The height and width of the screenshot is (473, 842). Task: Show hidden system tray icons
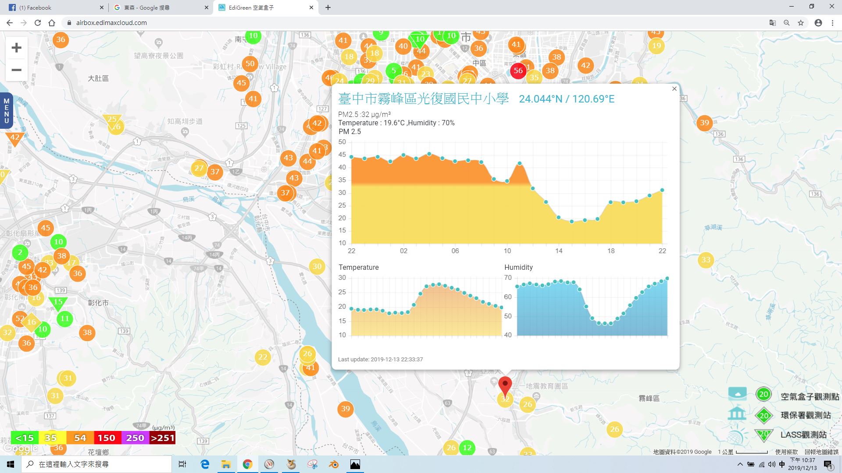coord(740,464)
